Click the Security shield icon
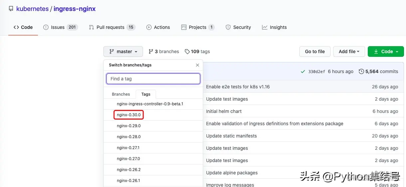The image size is (406, 187). click(228, 27)
